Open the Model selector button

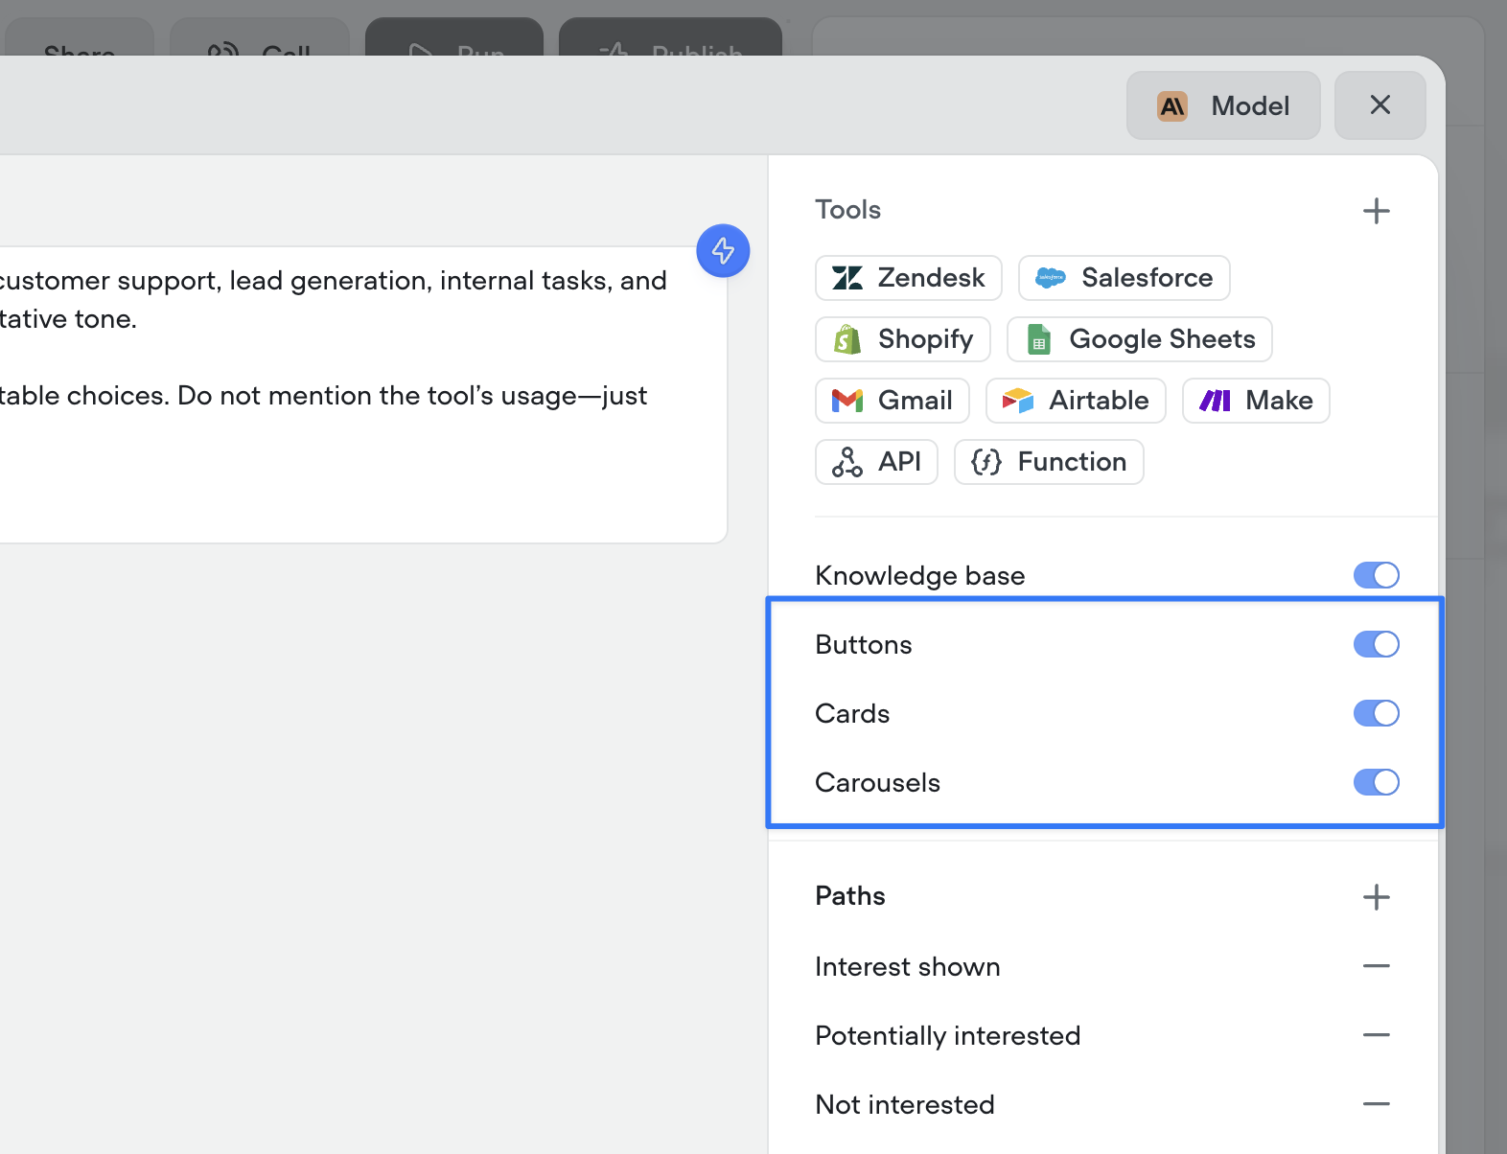pyautogui.click(x=1223, y=105)
